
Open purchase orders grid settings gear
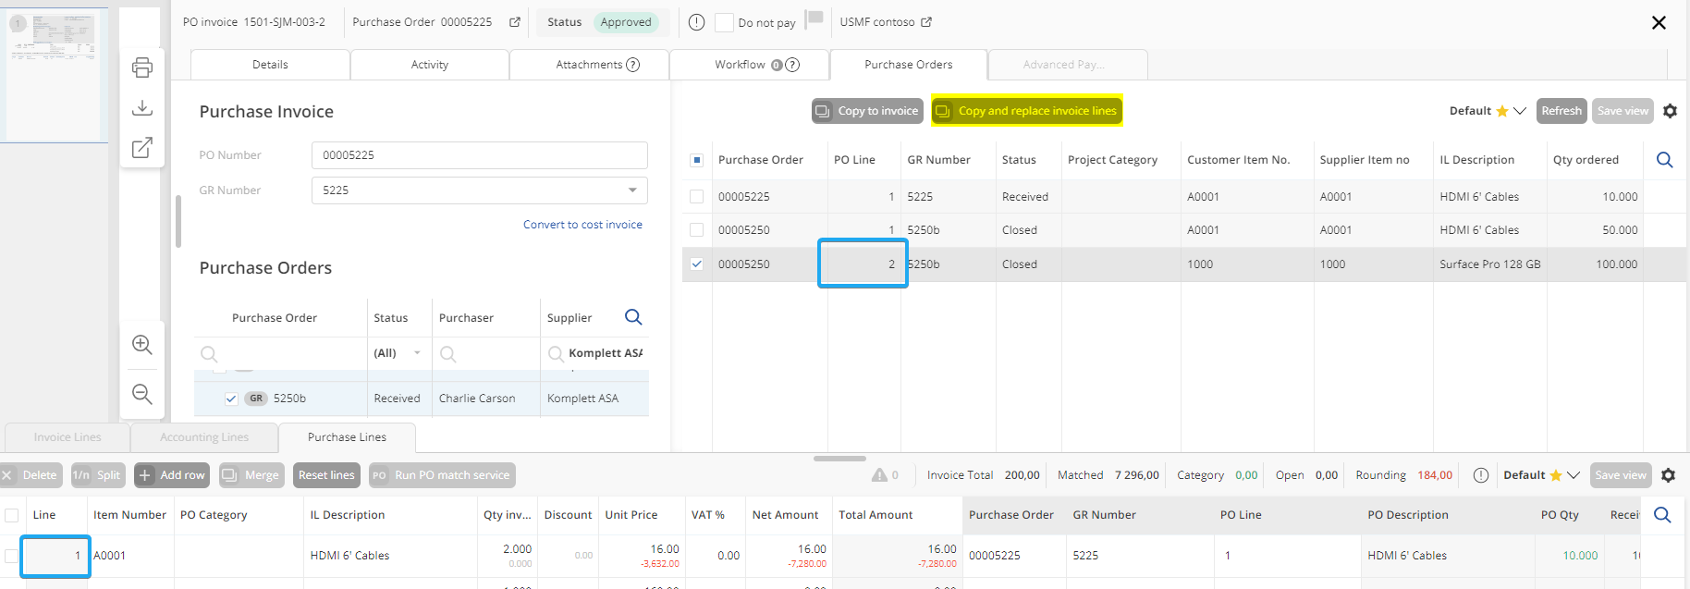(1670, 111)
